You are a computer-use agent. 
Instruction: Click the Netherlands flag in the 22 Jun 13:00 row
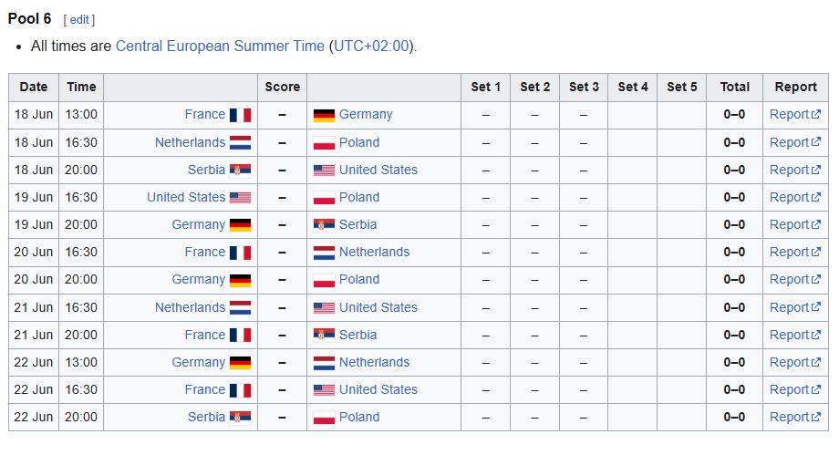[x=324, y=363]
